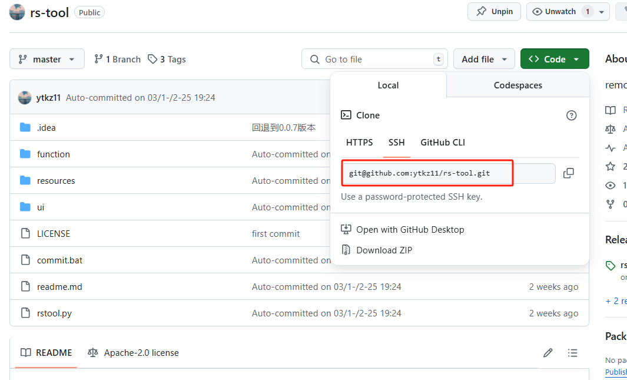The image size is (627, 380).
Task: Click the resources folder icon
Action: click(x=25, y=181)
